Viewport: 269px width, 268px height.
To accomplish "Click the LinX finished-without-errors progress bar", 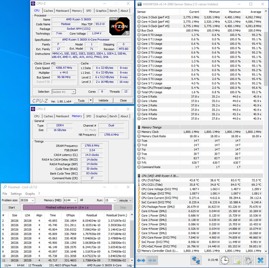I will (x=67, y=207).
